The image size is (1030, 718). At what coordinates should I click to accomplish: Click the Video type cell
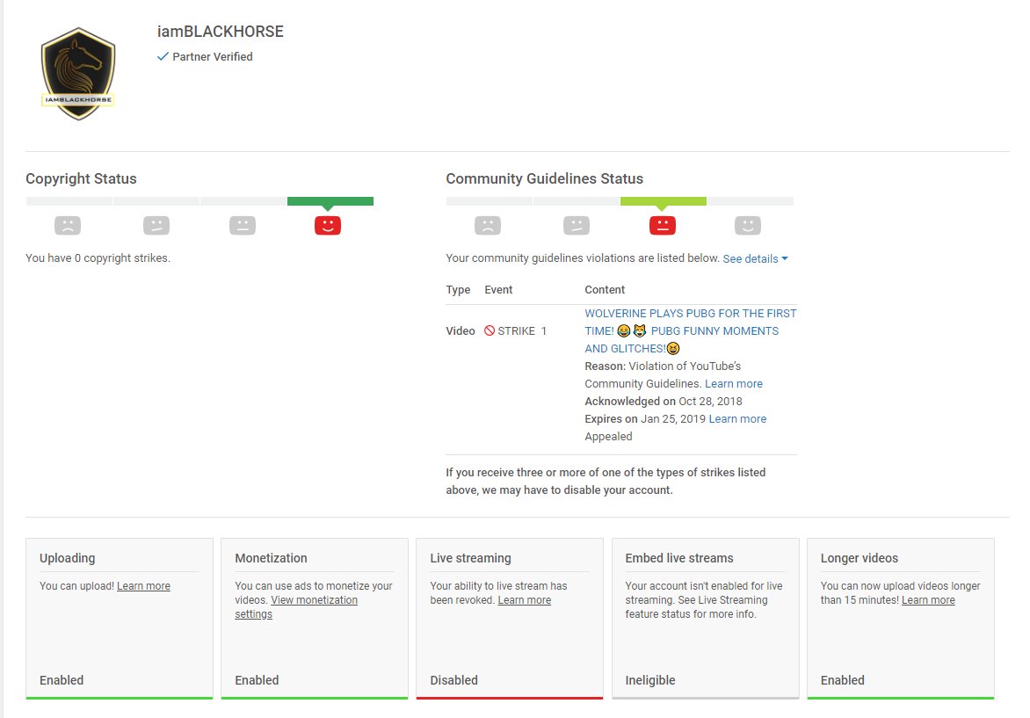pos(461,331)
